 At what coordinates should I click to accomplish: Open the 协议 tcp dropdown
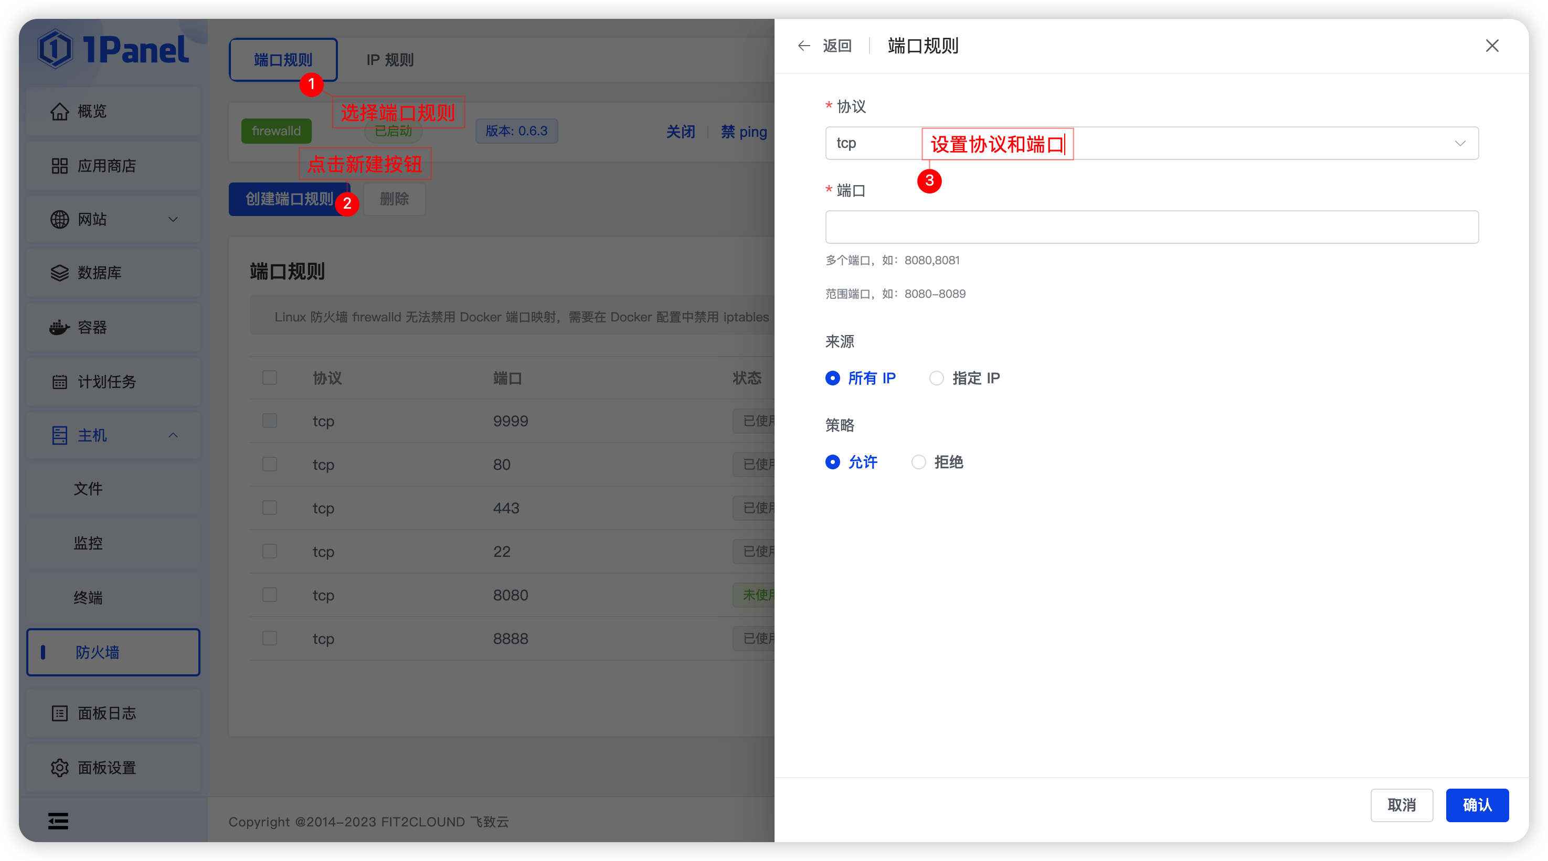[1459, 143]
